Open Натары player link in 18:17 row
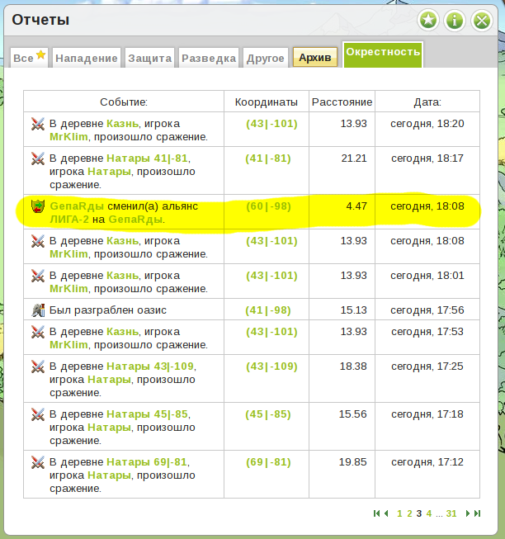This screenshot has height=539, width=505. pos(109,172)
